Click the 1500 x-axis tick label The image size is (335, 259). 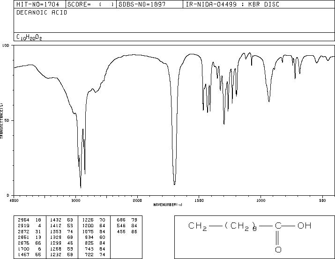199,200
